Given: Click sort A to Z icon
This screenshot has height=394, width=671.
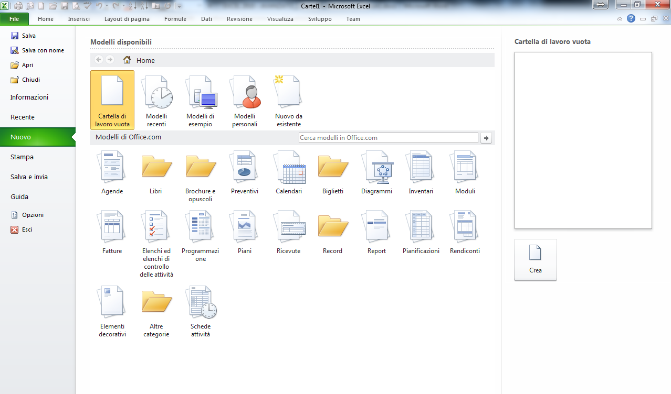Looking at the screenshot, I should point(132,6).
